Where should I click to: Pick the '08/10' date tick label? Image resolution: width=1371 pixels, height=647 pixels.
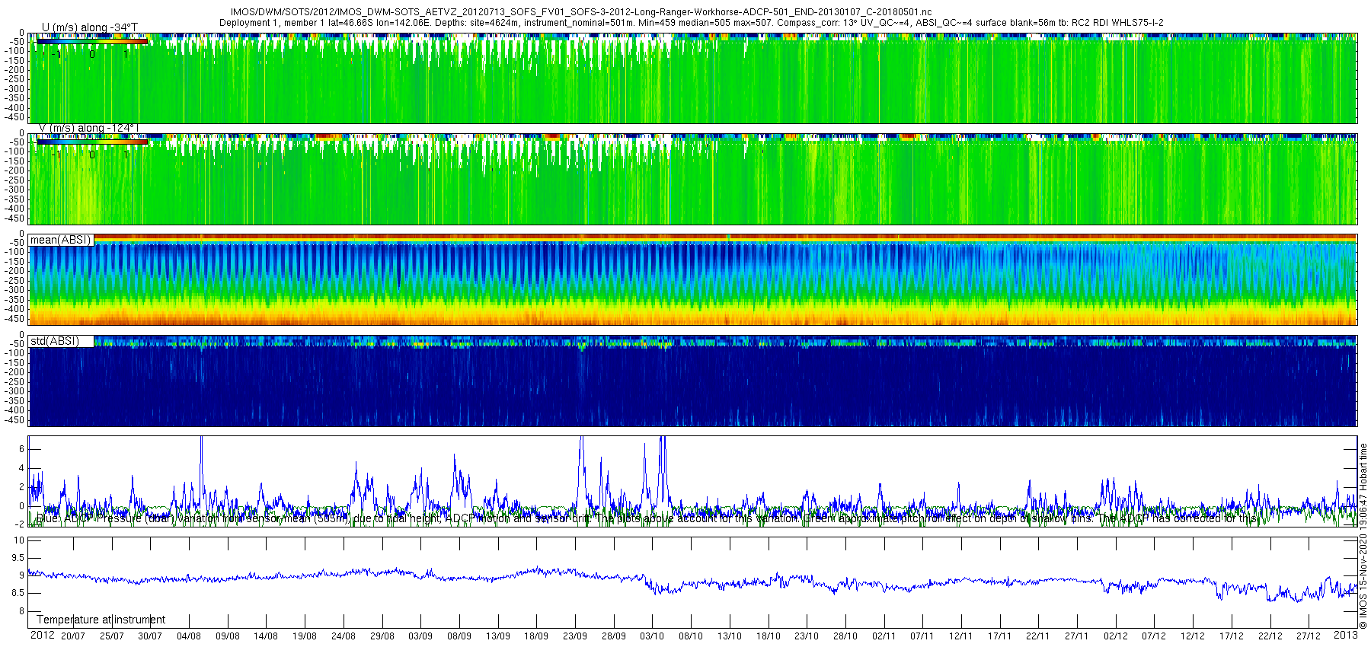click(691, 636)
